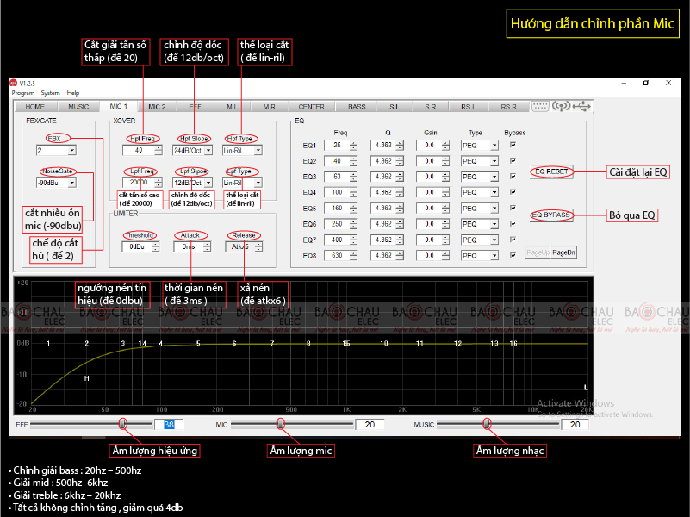Open EQ8 Type PEQ dropdown
Screen dimensions: 690x517
click(x=494, y=256)
